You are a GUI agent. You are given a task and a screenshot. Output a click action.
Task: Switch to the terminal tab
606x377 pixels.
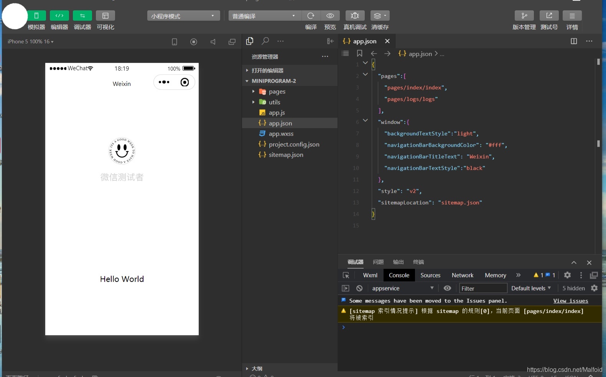coord(418,262)
